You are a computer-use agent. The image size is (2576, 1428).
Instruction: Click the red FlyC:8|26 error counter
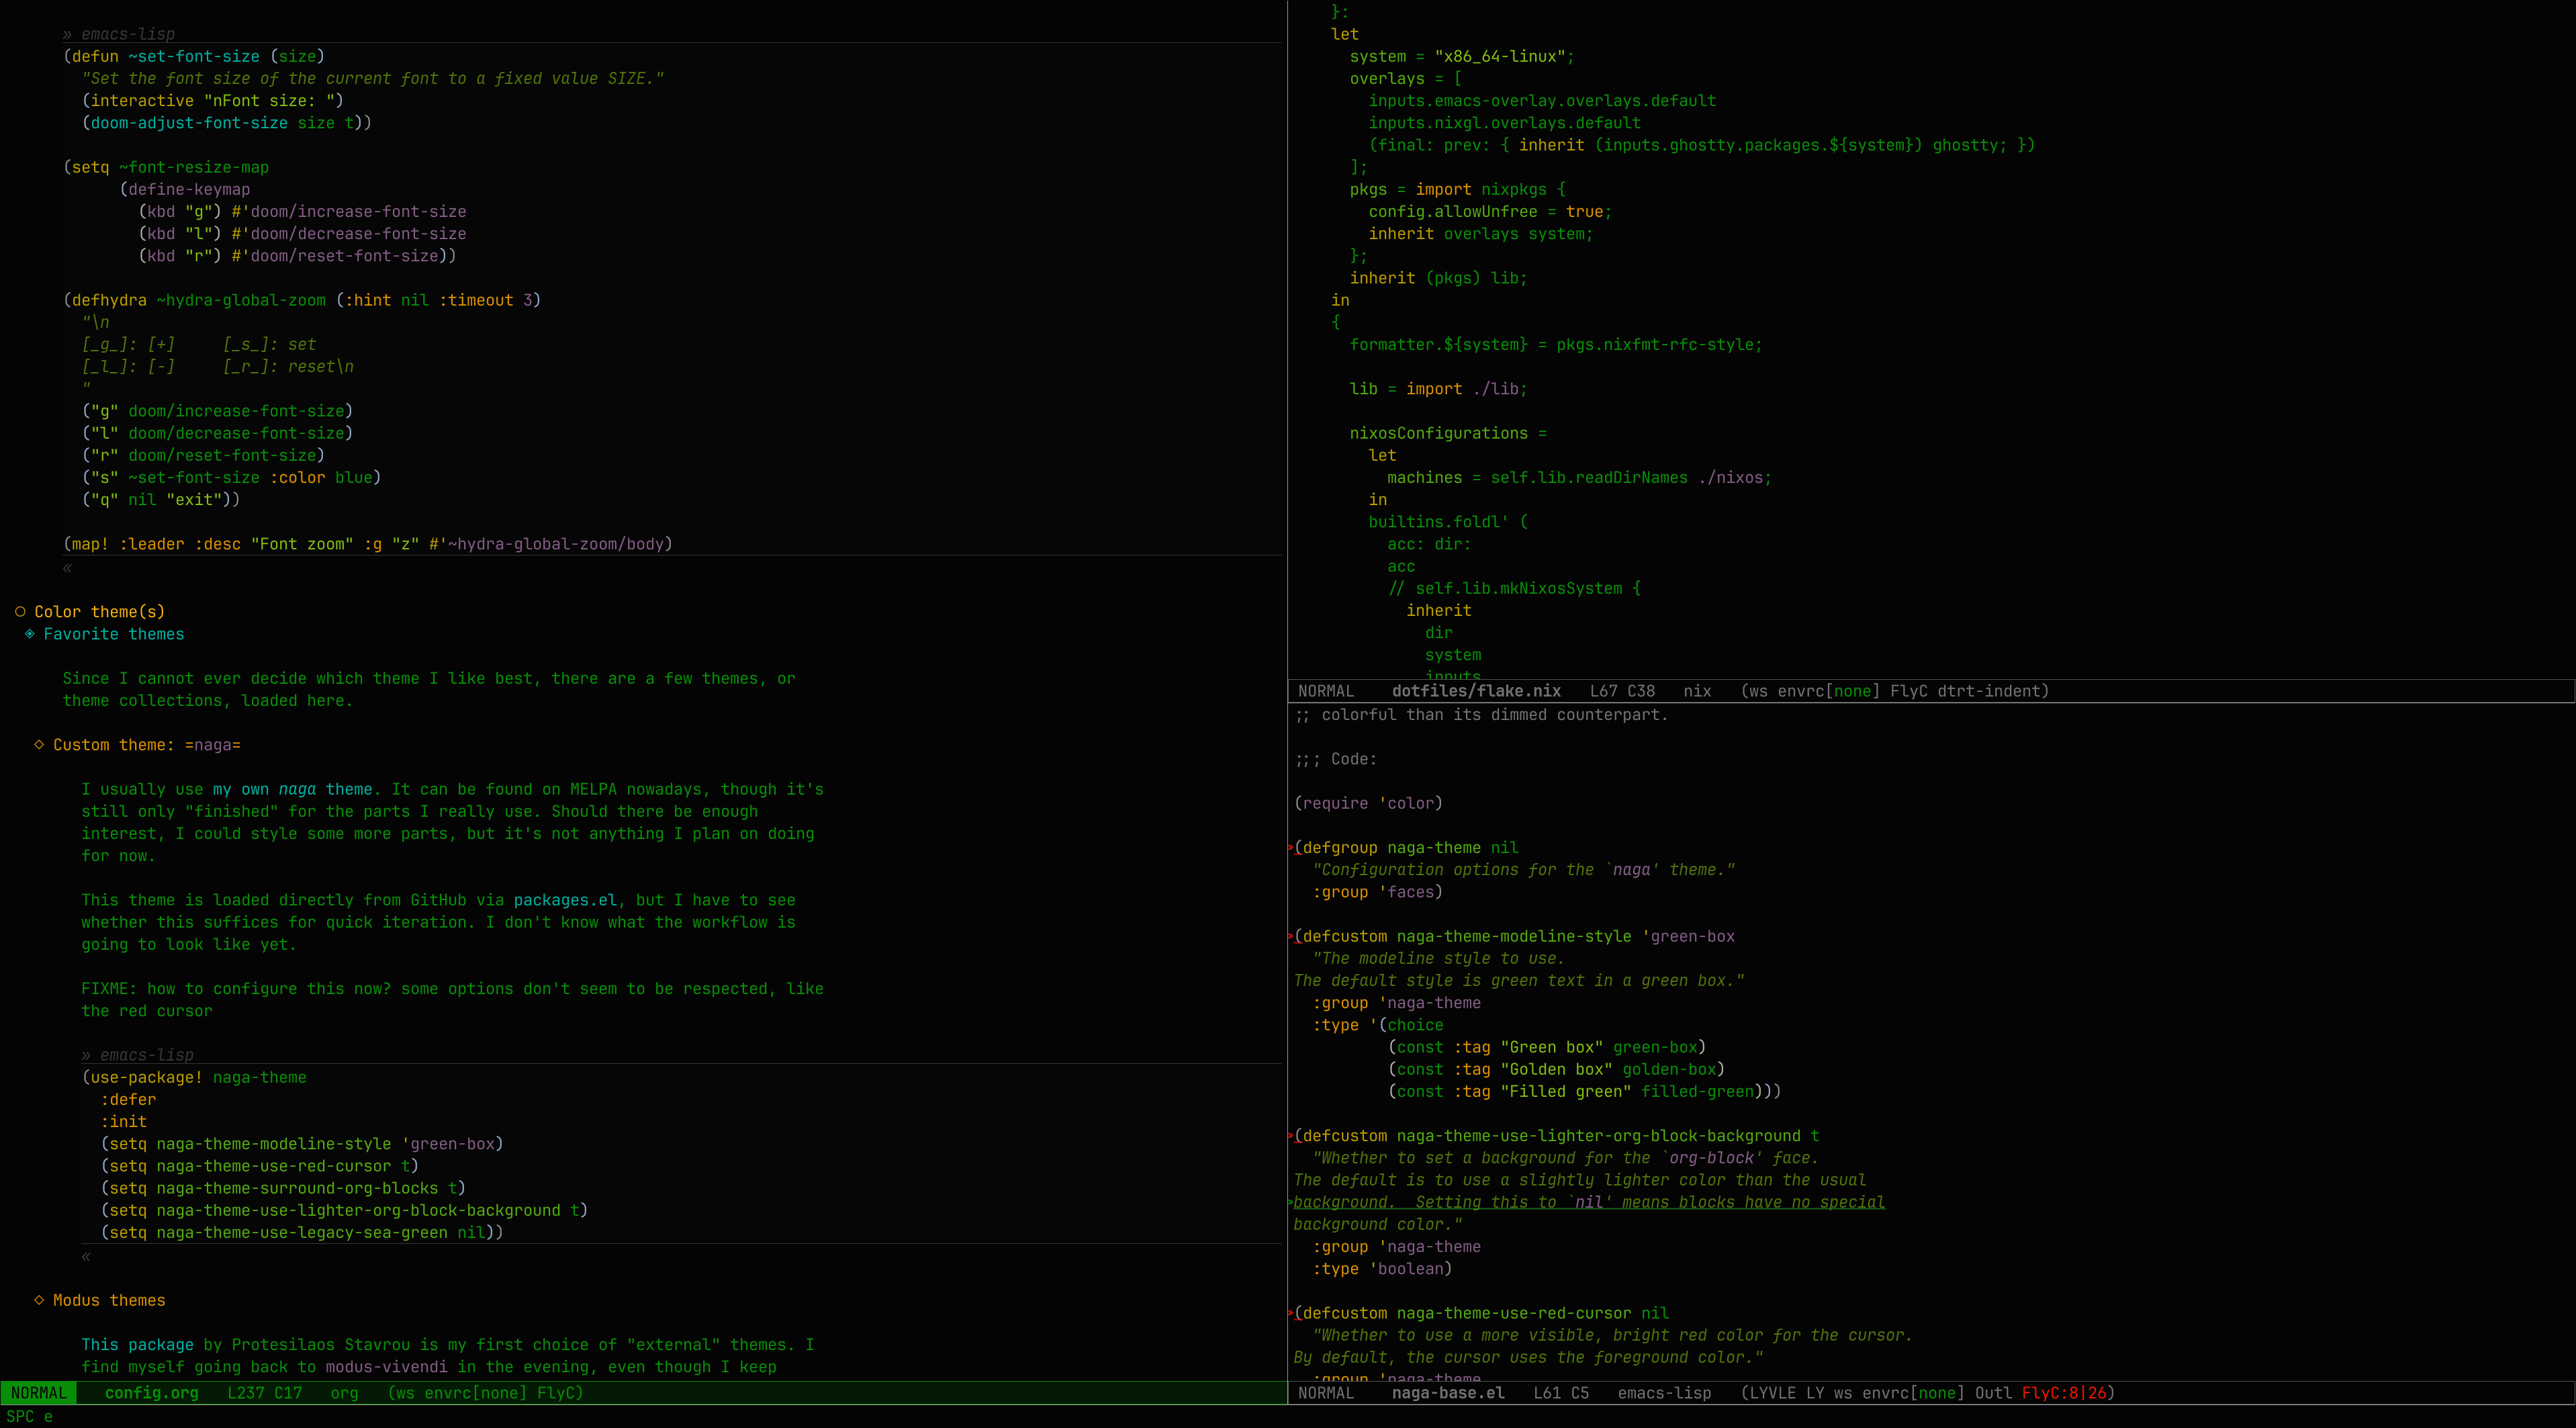pos(2064,1392)
